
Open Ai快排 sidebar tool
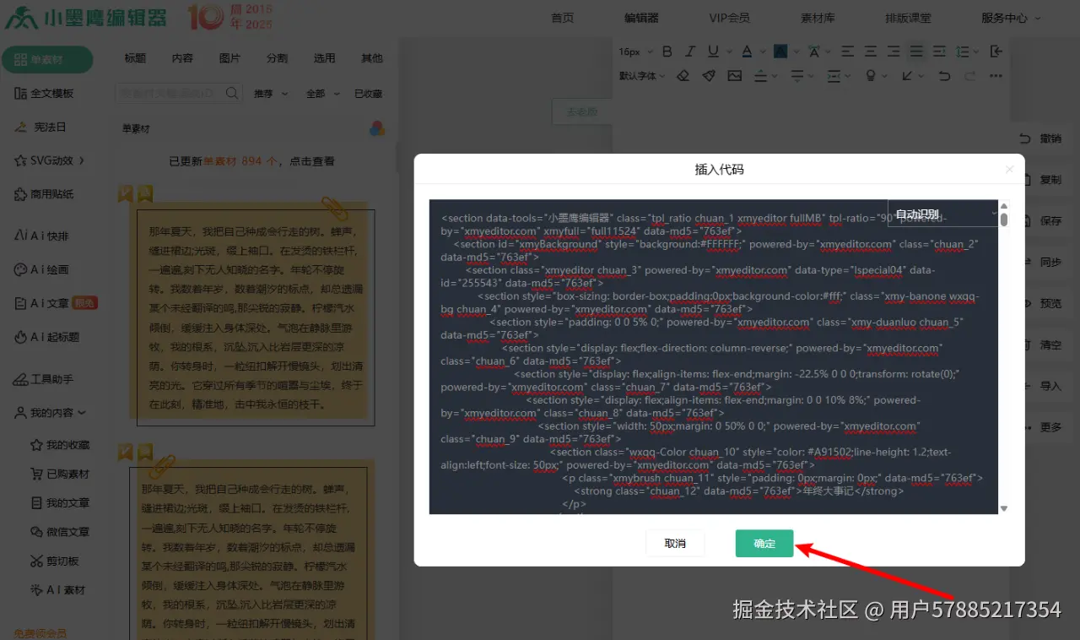[x=41, y=236]
